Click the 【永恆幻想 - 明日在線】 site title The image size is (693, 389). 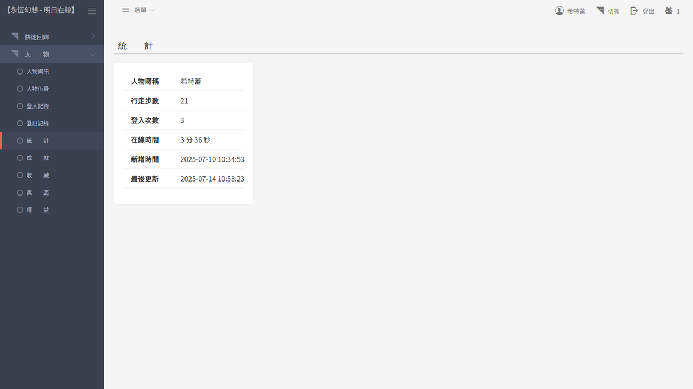[x=41, y=10]
